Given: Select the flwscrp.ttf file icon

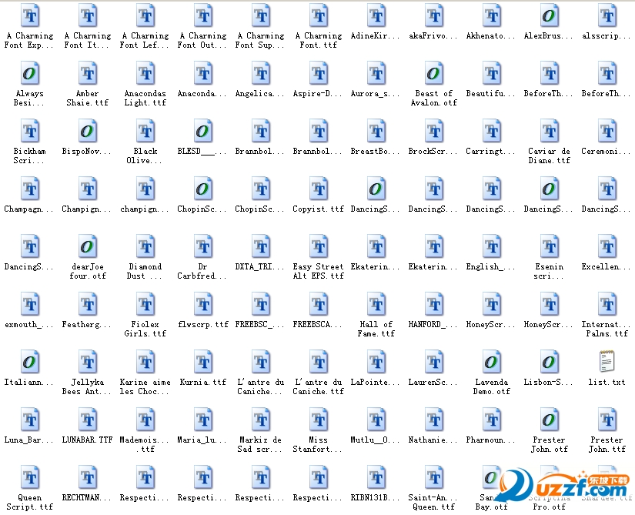Looking at the screenshot, I should [x=203, y=305].
